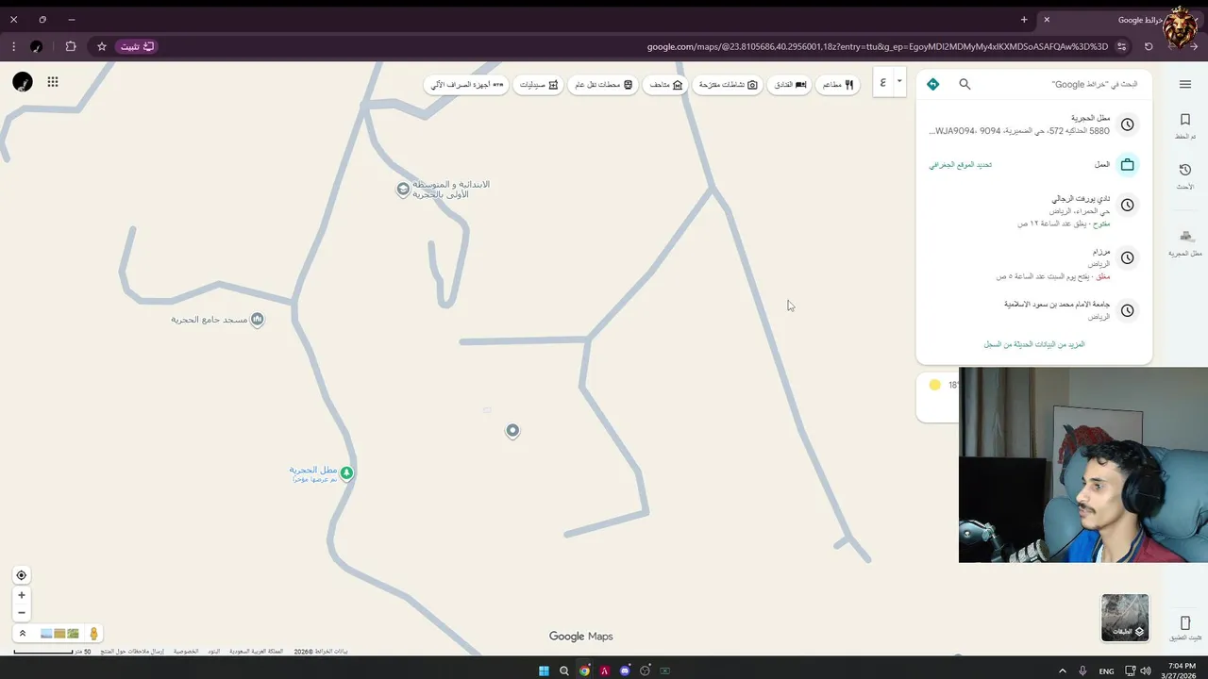
Task: Open the volume speaker tray icon
Action: pos(1146,671)
